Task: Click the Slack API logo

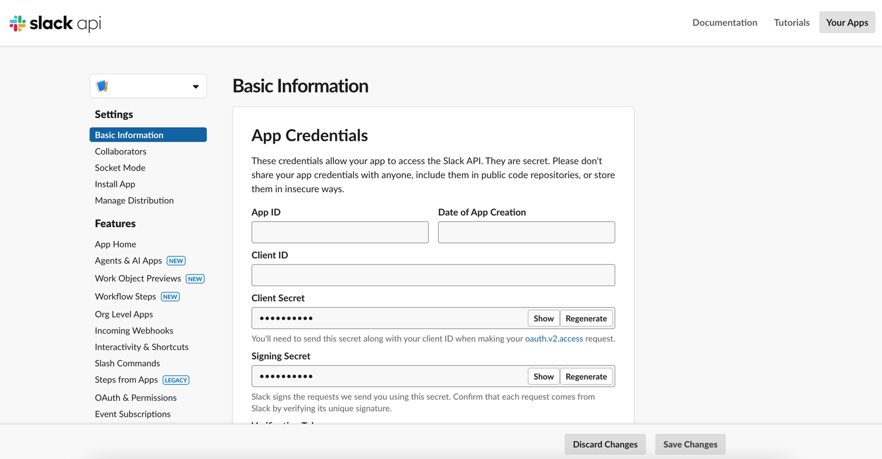Action: 56,23
